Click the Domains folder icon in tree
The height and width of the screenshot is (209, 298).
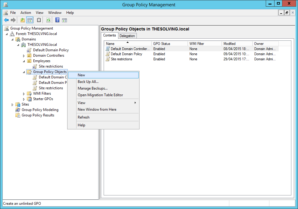(18, 39)
